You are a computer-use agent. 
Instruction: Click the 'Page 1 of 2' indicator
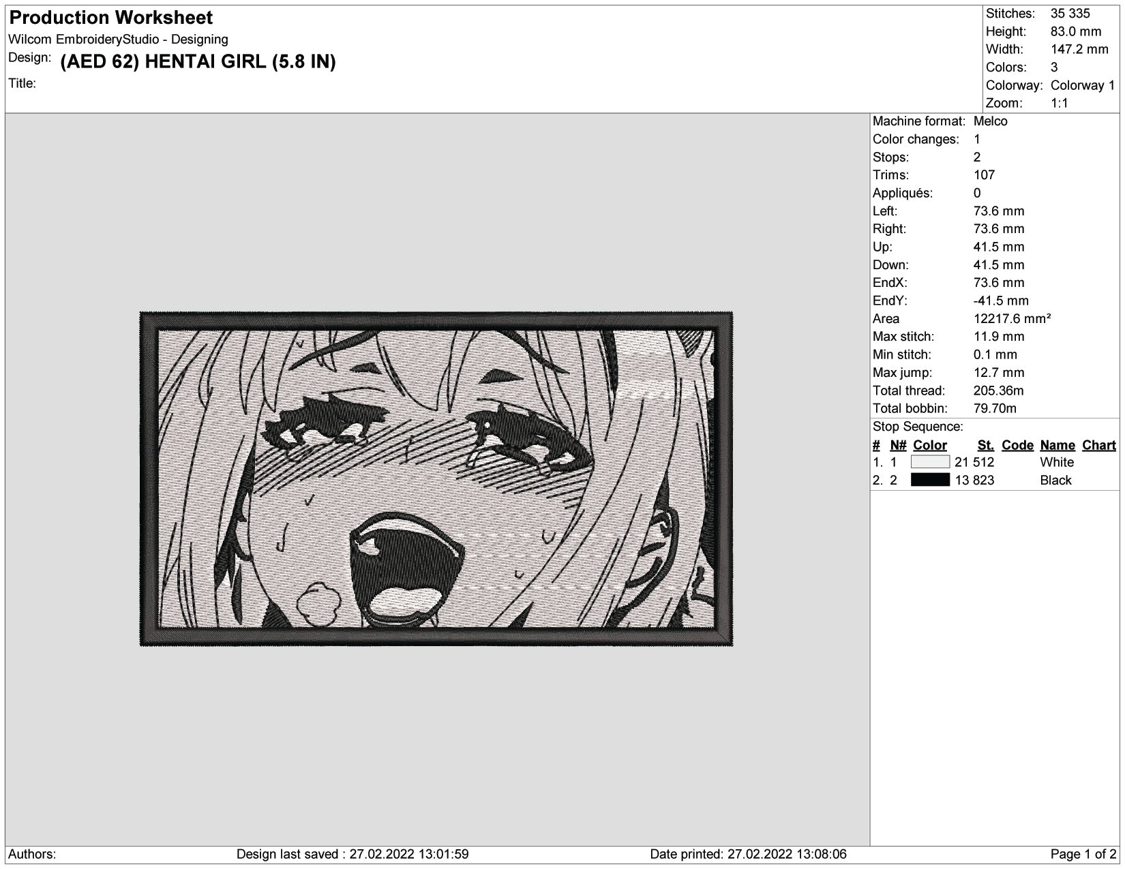pyautogui.click(x=1083, y=854)
